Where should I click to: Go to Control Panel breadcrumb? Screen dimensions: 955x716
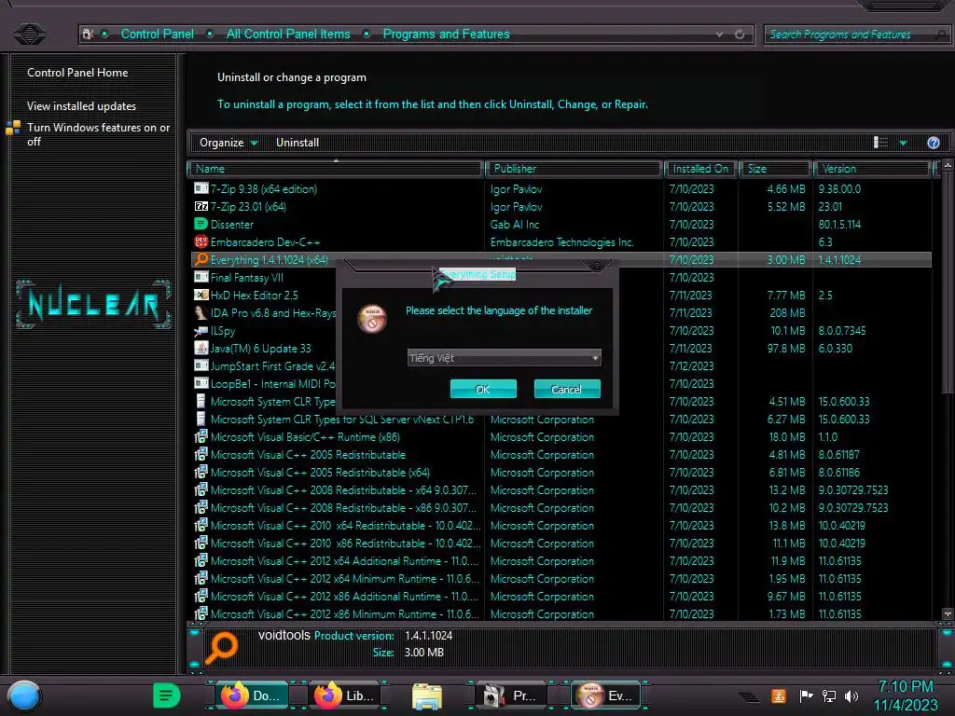157,34
